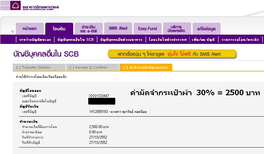Select โอนเงินไปต่างประเทศ submenu item
The width and height of the screenshot is (264, 154).
pyautogui.click(x=168, y=40)
